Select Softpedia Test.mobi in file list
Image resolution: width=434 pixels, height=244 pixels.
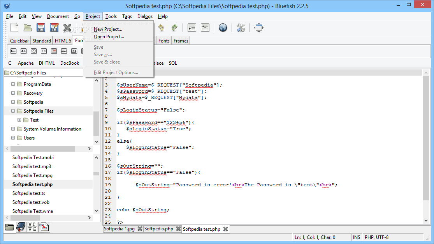[x=33, y=157]
